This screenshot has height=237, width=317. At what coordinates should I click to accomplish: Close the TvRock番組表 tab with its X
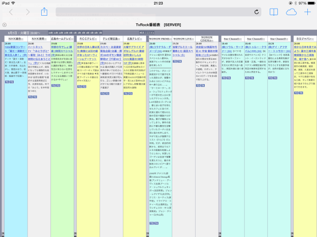click(5, 25)
